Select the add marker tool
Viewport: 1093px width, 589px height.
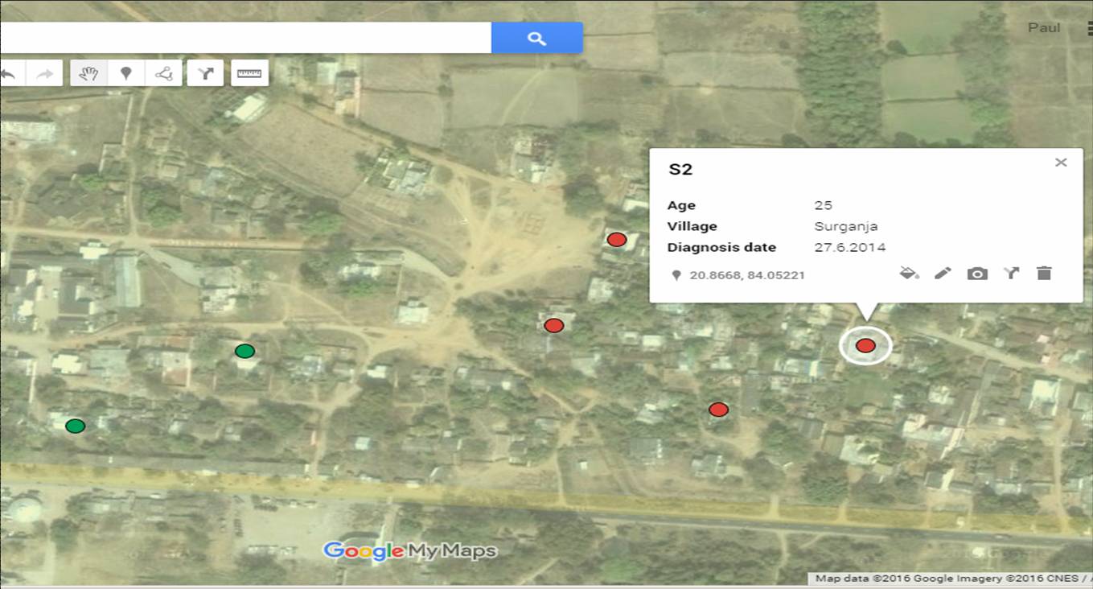click(x=126, y=72)
